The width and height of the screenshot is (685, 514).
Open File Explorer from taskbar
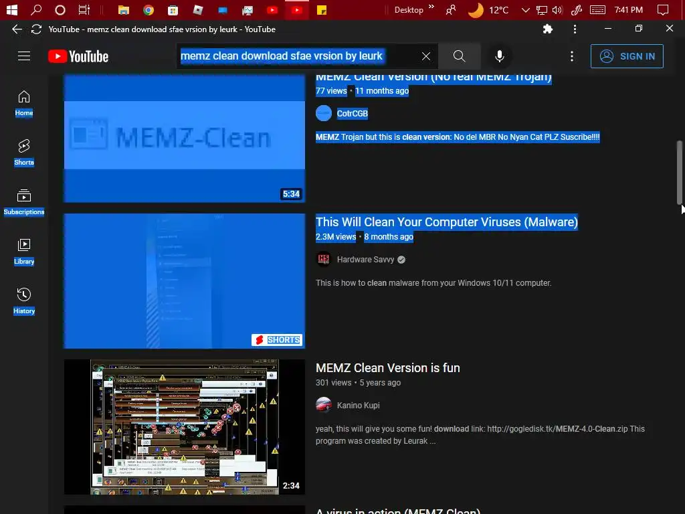click(124, 9)
